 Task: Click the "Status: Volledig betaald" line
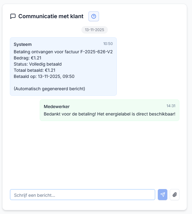[38, 64]
